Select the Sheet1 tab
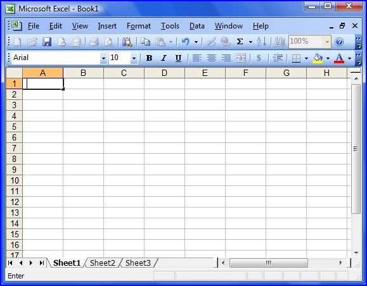The width and height of the screenshot is (367, 286). [x=67, y=263]
